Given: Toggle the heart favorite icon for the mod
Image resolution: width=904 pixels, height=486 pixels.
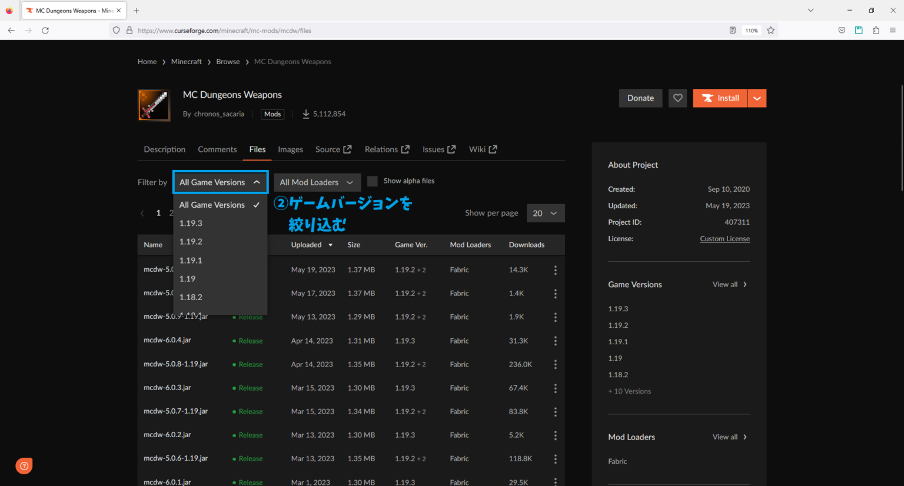Looking at the screenshot, I should pos(677,98).
